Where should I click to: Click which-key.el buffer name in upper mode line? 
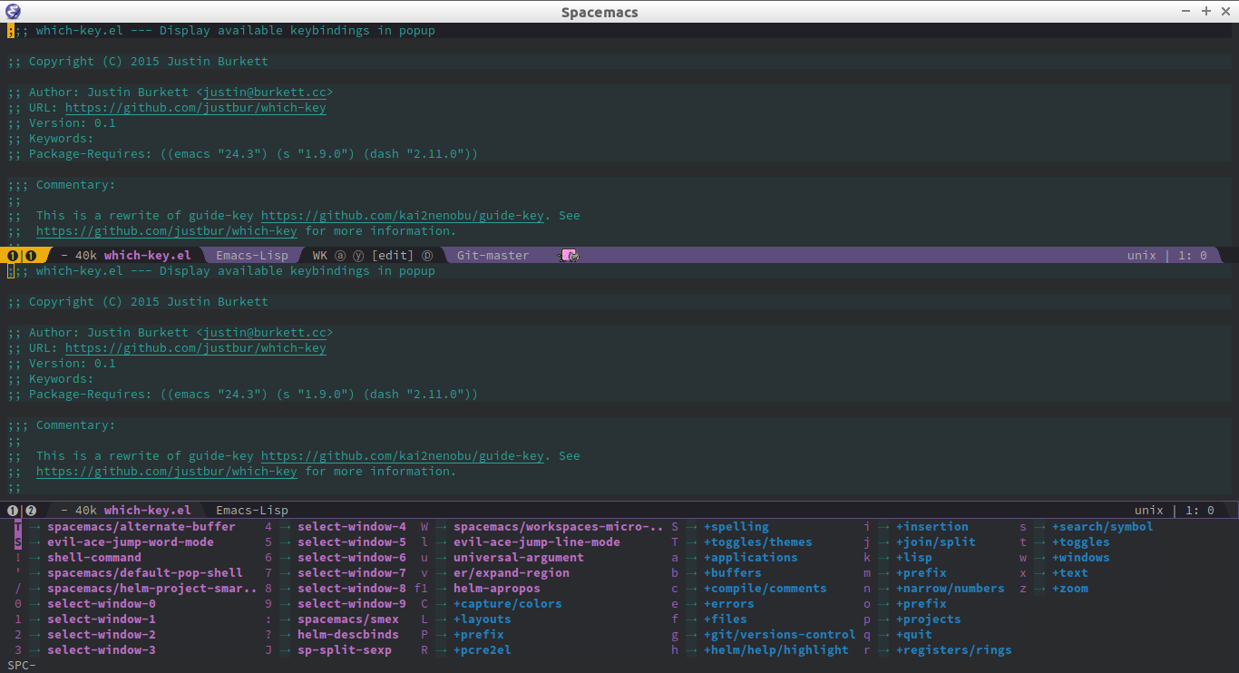point(148,256)
